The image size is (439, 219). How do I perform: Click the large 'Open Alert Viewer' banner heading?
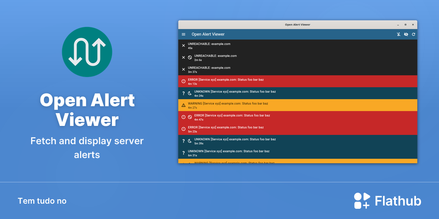click(87, 109)
